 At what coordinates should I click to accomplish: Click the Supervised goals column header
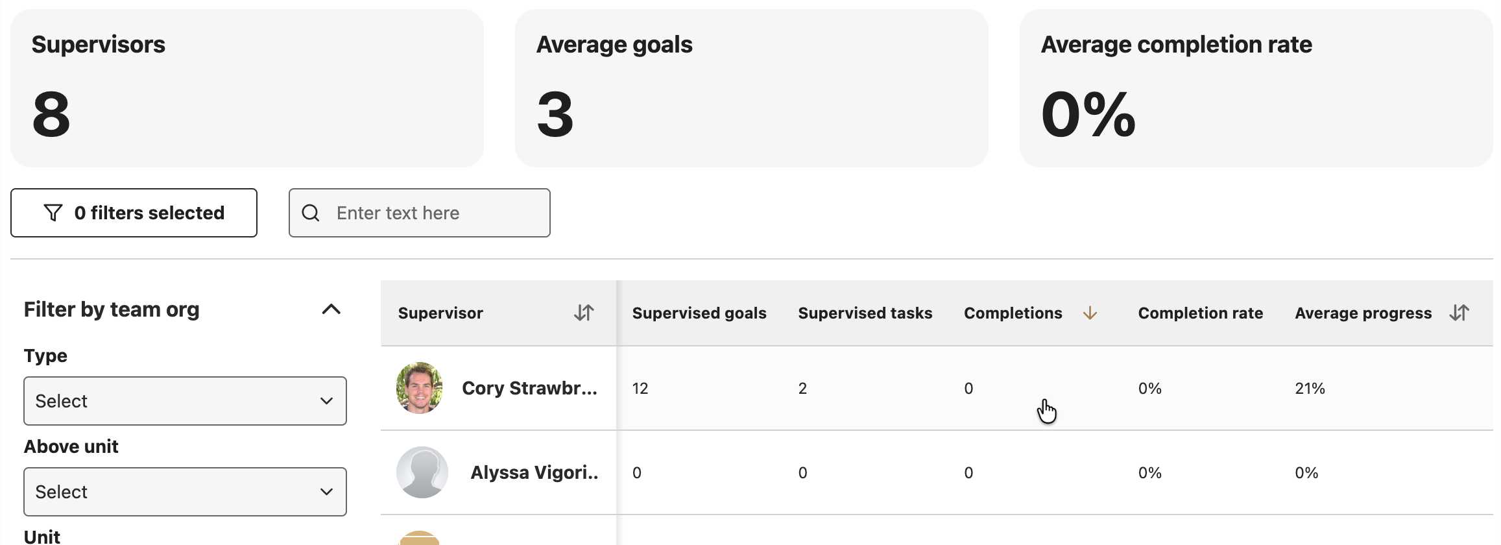[x=699, y=313]
